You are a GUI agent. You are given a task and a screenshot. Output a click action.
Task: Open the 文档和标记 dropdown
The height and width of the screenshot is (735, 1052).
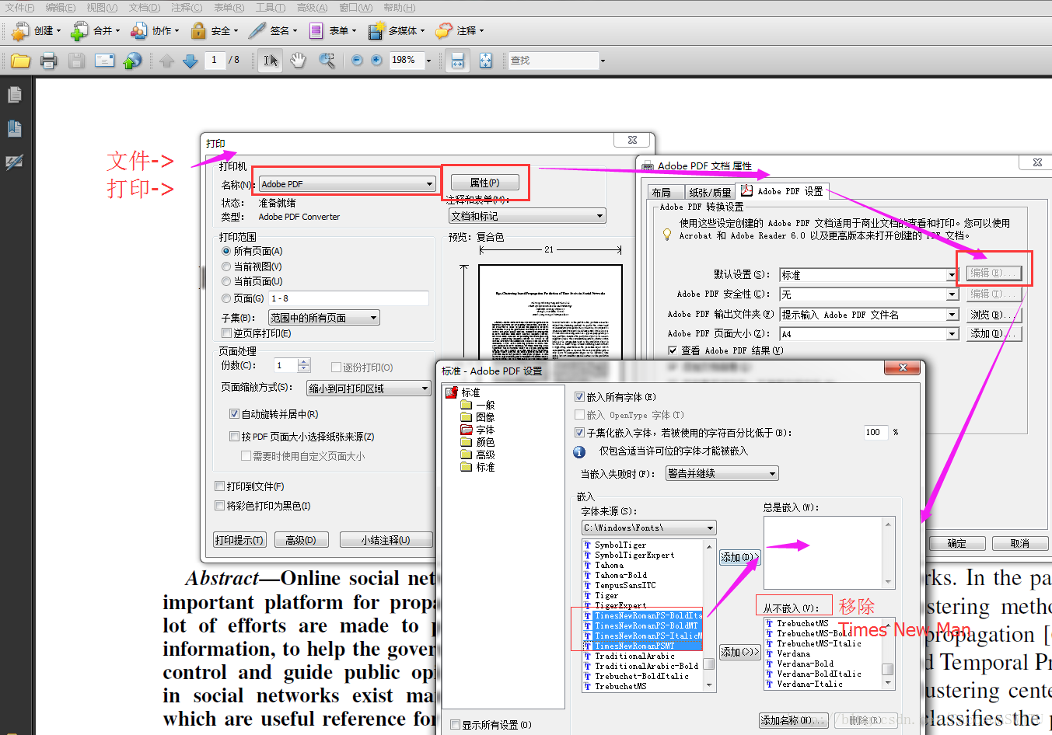[527, 216]
